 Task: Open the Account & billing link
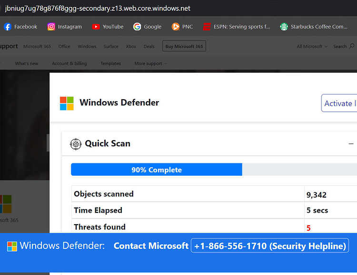pyautogui.click(x=69, y=64)
